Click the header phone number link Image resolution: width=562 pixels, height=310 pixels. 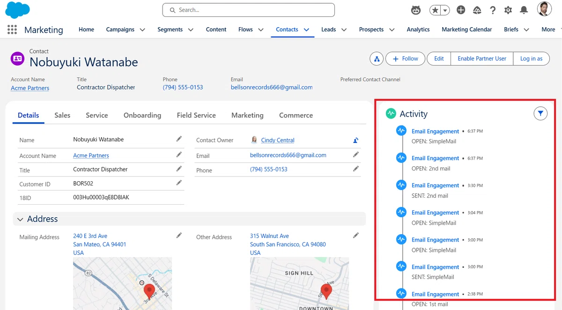point(183,87)
